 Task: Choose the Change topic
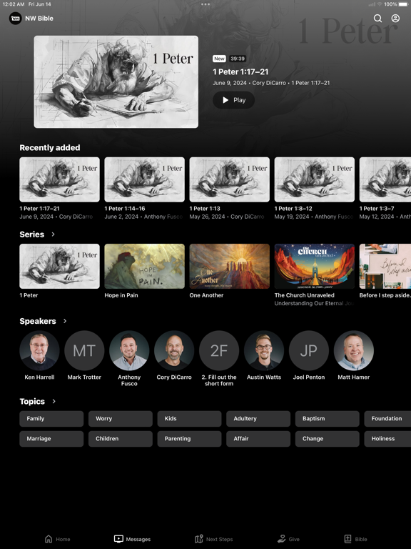tap(327, 439)
